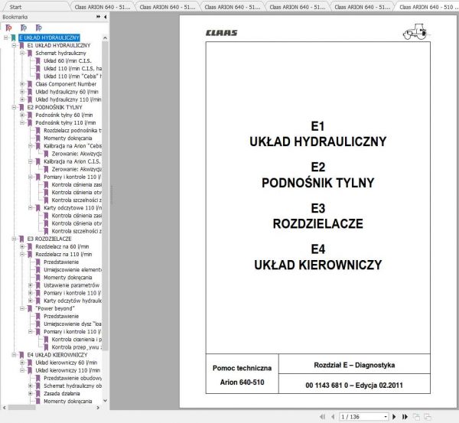Click the middle bookmark toolbar icon

[x=24, y=28]
